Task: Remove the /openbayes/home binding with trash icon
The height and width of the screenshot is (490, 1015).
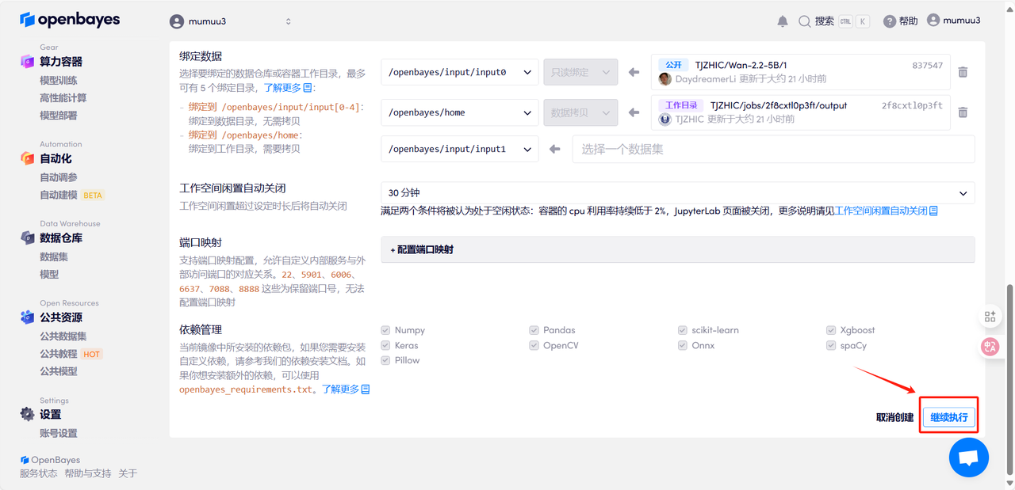Action: (x=963, y=112)
